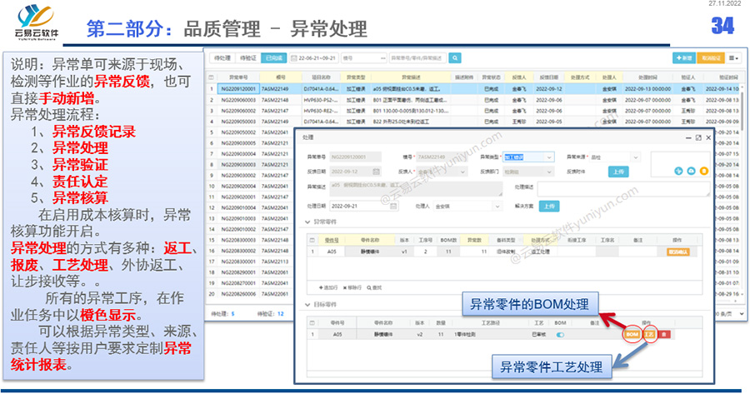
Task: Click the 新增 button
Action: pos(684,58)
